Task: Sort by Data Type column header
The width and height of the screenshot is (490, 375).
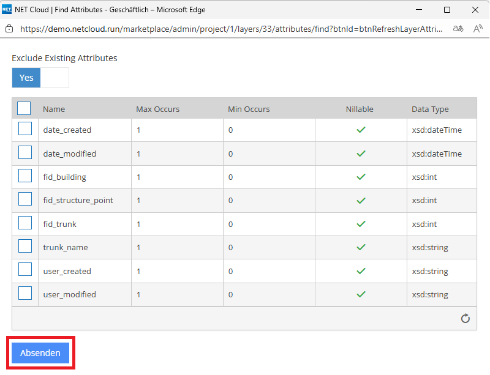Action: (x=430, y=109)
